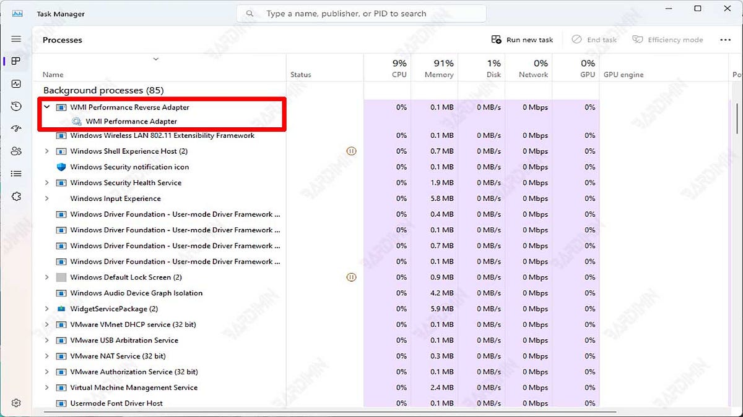Toggle the paused status icon beside Windows Shell Experience Host
The width and height of the screenshot is (743, 417).
[351, 151]
